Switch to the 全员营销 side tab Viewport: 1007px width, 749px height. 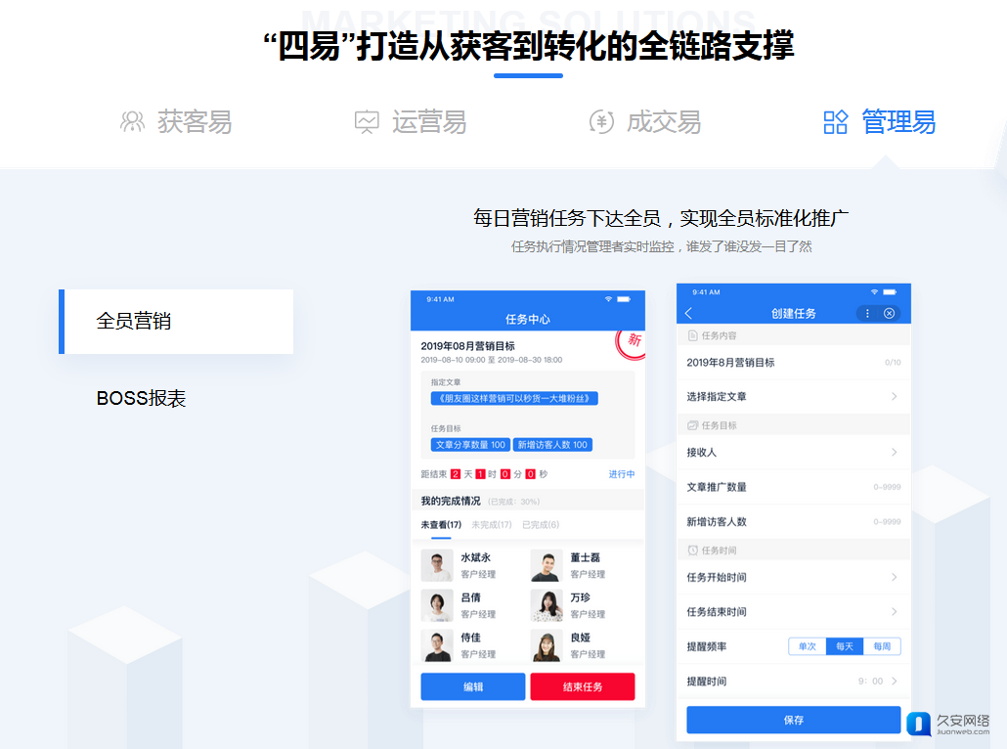176,322
